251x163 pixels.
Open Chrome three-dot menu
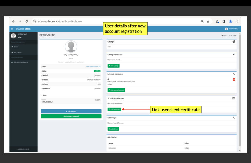pos(237,21)
